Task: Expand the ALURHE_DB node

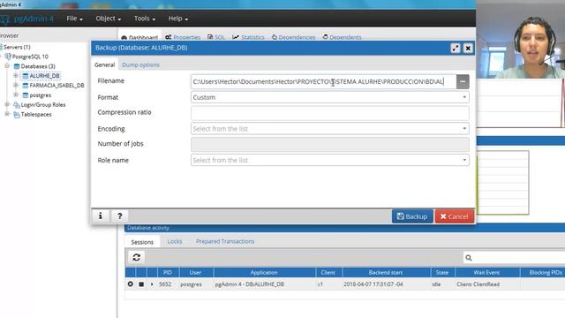Action: pos(16,76)
